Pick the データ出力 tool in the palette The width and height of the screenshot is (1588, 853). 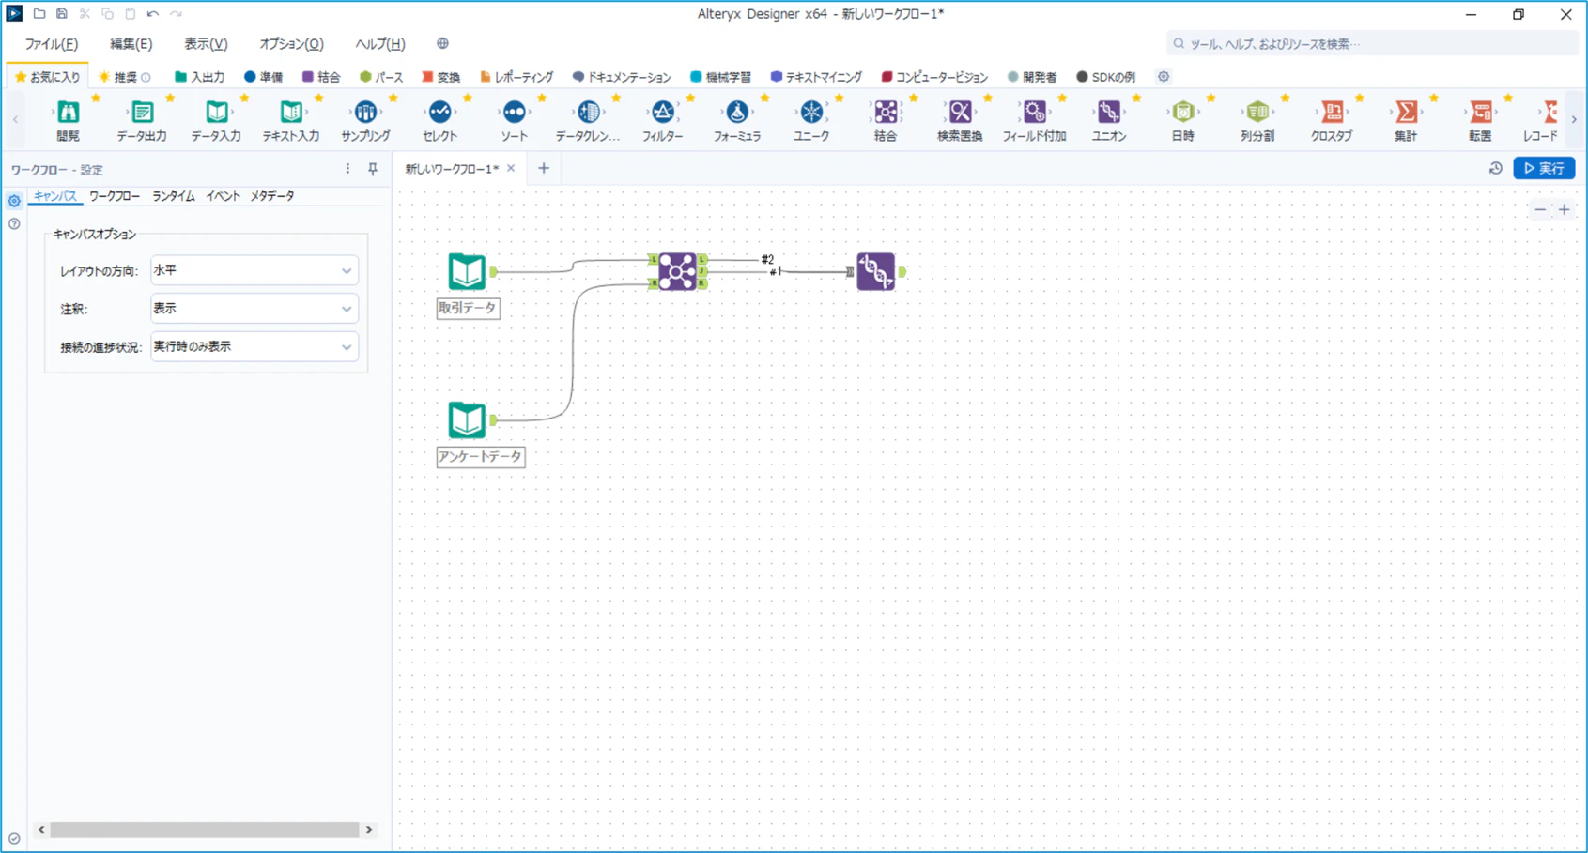(142, 113)
